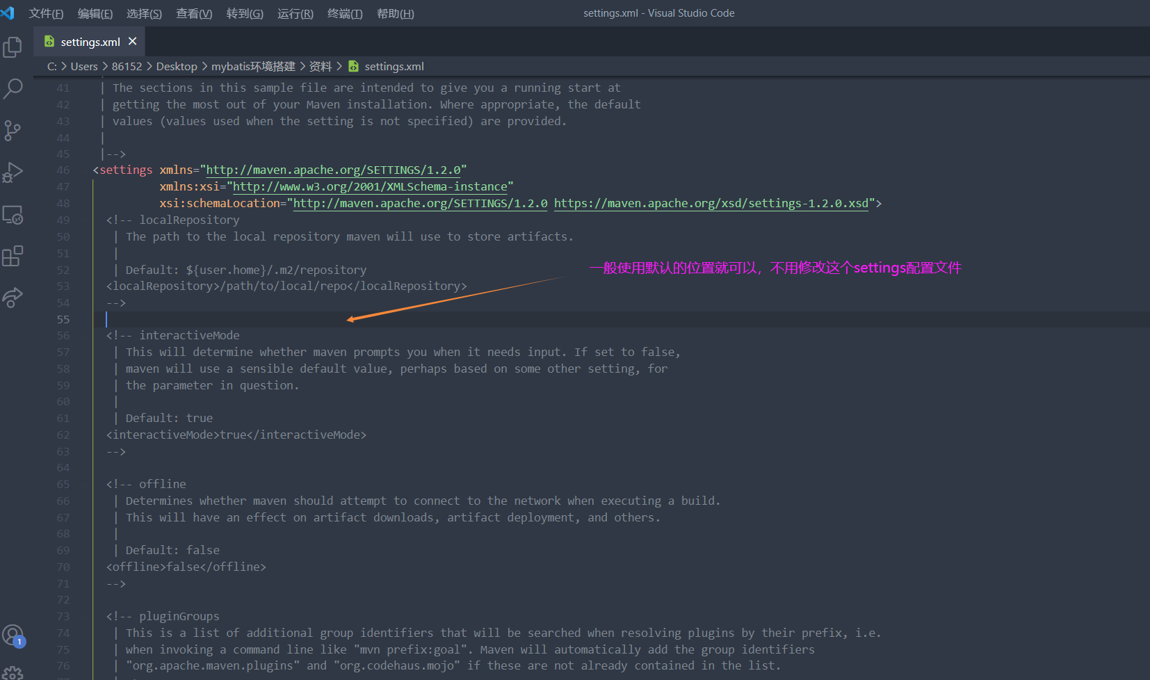1150x680 pixels.
Task: Open the Accounts menu icon
Action: tap(13, 635)
